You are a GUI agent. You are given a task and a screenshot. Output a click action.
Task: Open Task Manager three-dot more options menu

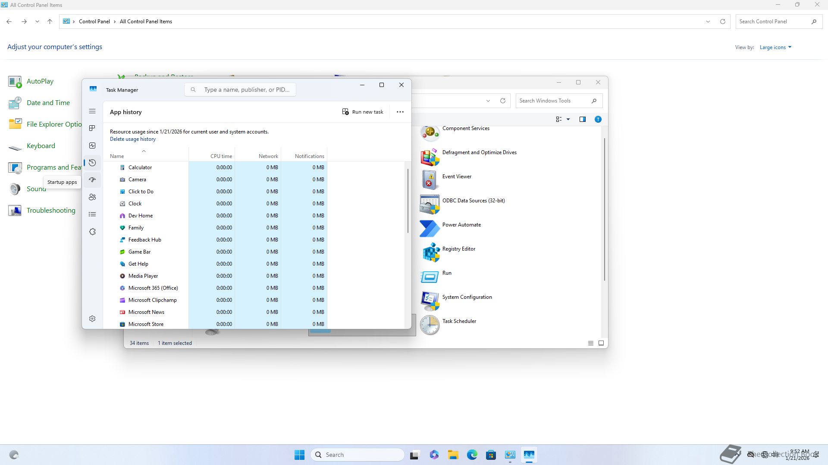[400, 112]
